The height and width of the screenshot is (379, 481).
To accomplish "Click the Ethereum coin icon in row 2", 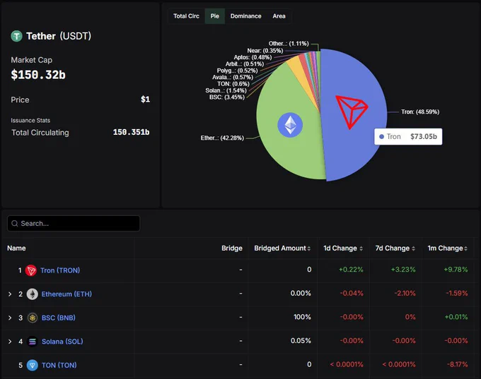I will [x=33, y=294].
